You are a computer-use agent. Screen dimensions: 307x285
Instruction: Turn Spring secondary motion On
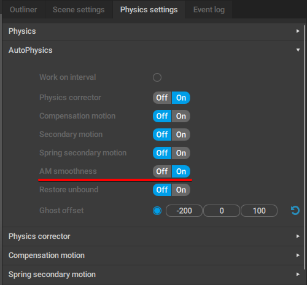(x=181, y=153)
